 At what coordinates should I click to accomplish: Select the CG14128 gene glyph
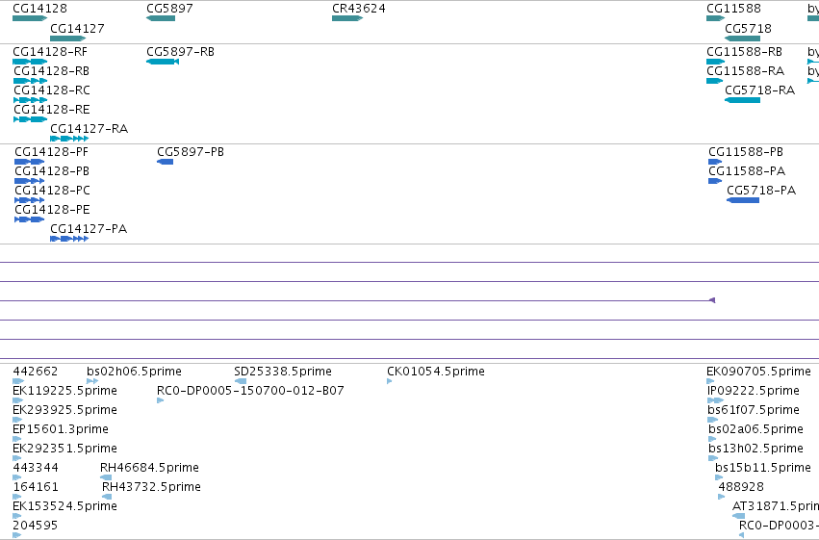click(x=30, y=18)
